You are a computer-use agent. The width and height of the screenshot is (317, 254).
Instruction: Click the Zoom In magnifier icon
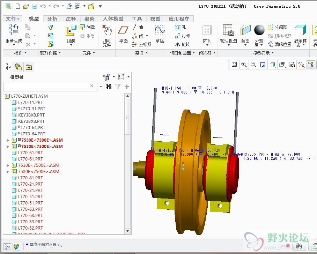[x=244, y=65]
